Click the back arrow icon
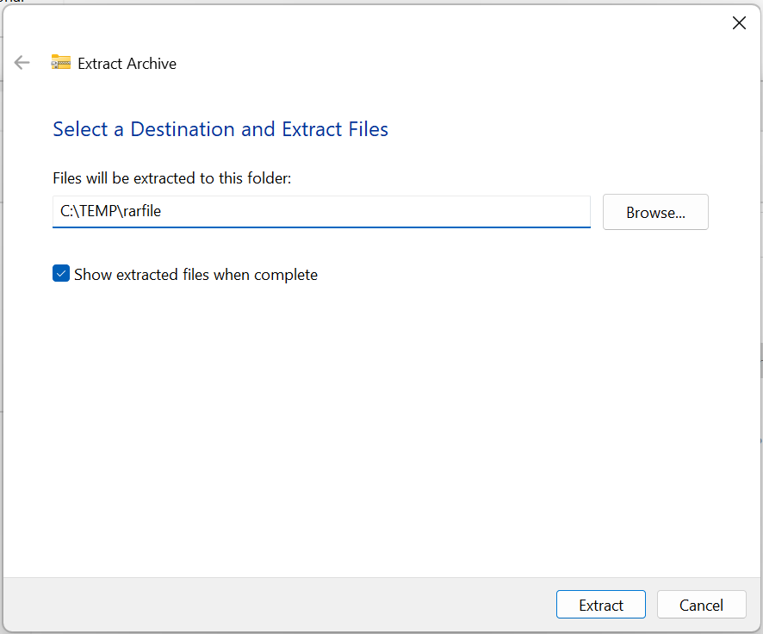 click(22, 63)
